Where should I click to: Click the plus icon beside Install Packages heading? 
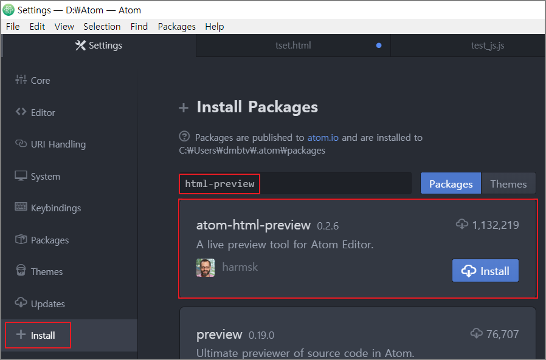[184, 108]
